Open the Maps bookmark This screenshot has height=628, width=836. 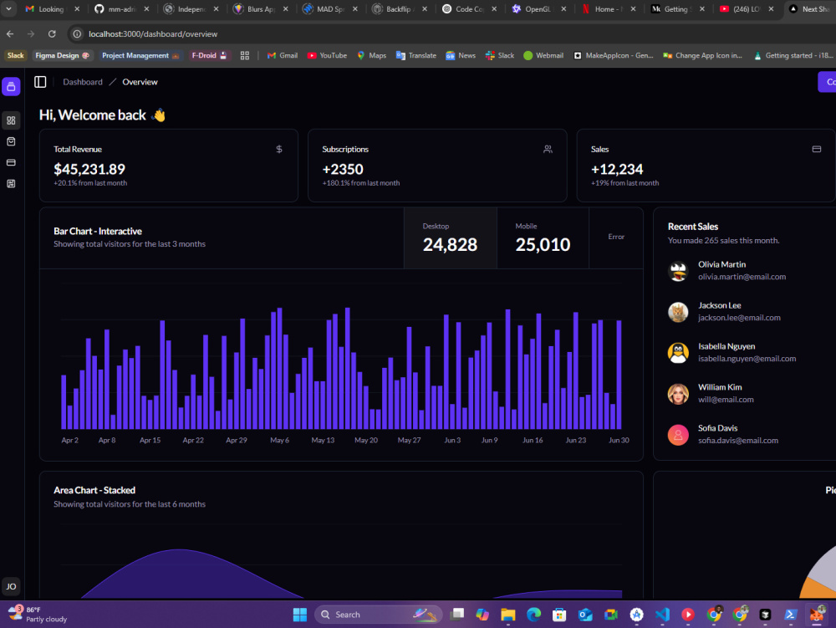click(372, 55)
